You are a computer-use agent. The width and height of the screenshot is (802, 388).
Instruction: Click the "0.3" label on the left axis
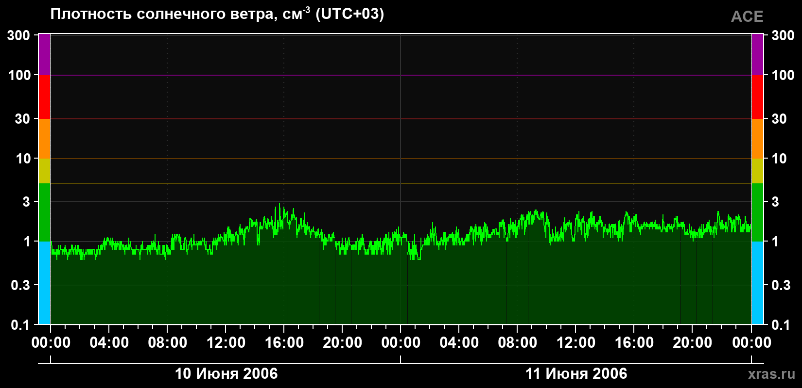pos(20,285)
